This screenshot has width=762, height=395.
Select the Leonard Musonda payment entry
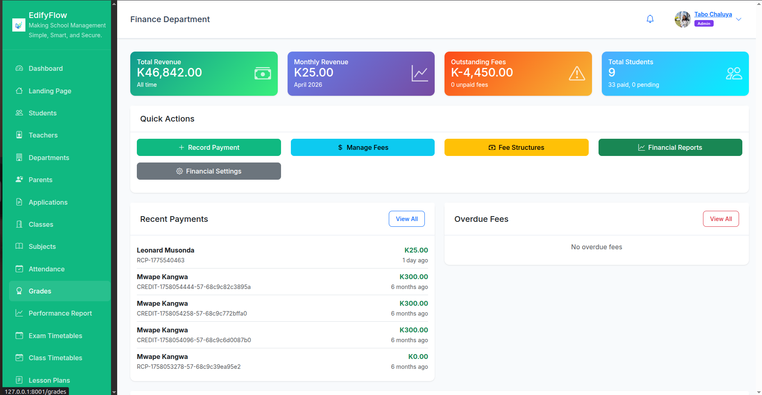(x=282, y=255)
